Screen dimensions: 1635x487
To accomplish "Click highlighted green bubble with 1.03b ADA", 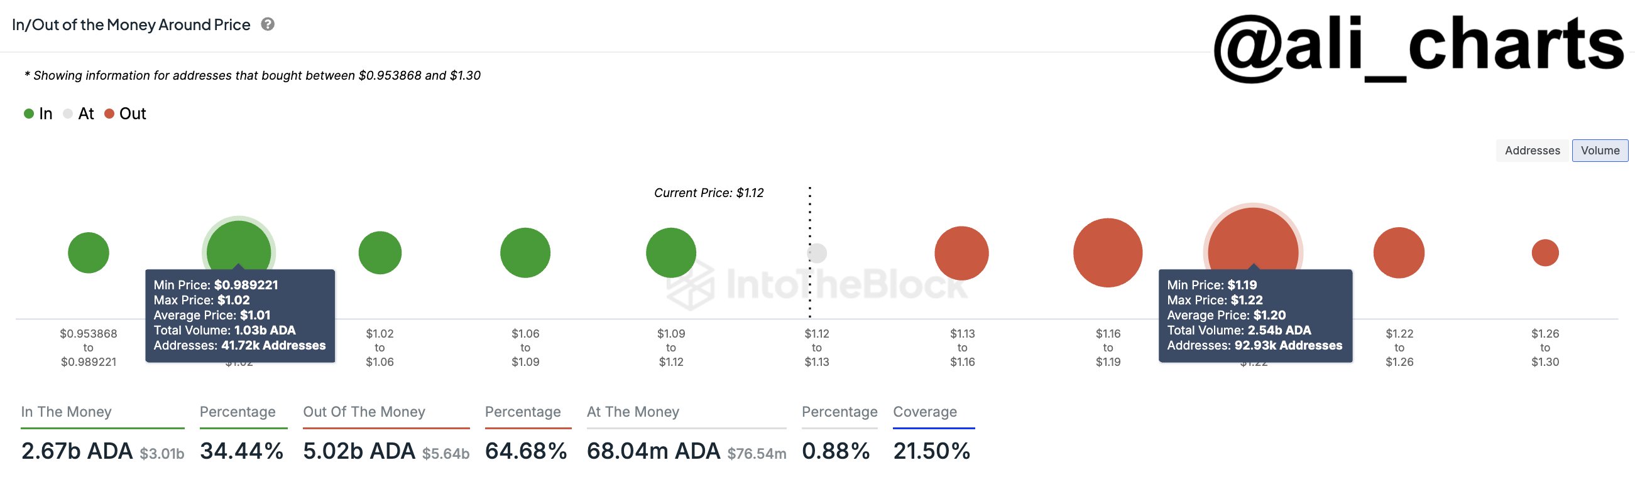I will coord(239,244).
